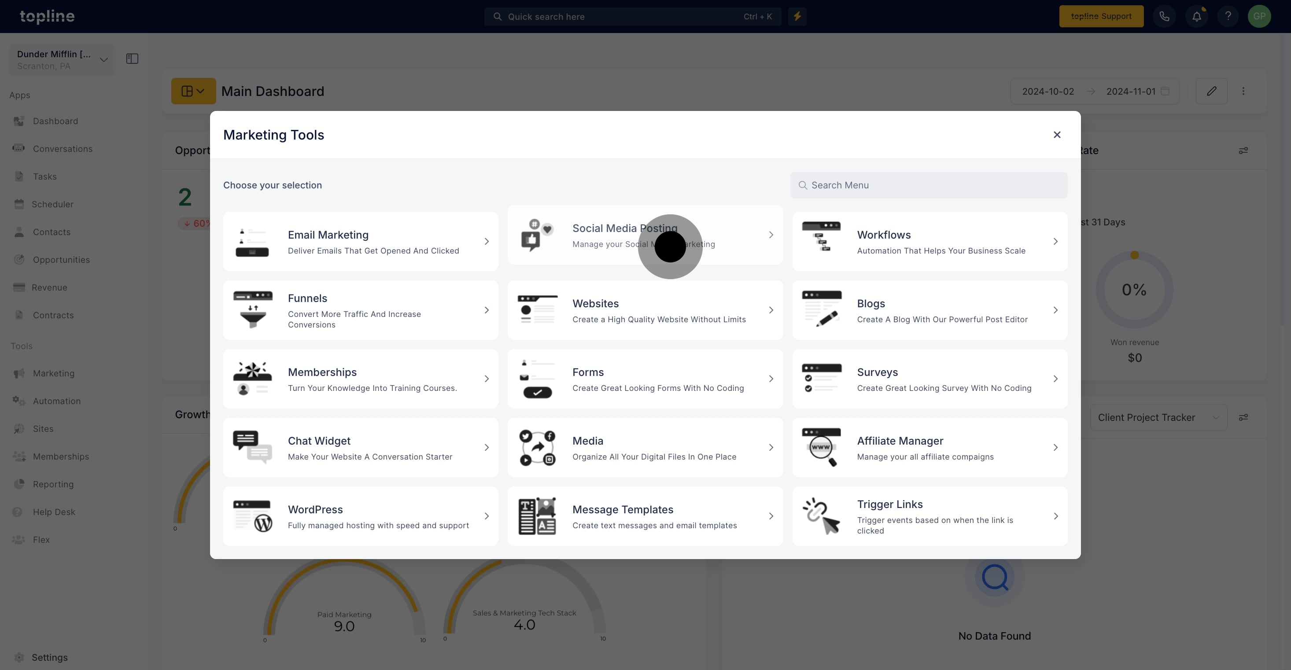Open Conversations in the sidebar
The image size is (1291, 670).
[x=62, y=149]
